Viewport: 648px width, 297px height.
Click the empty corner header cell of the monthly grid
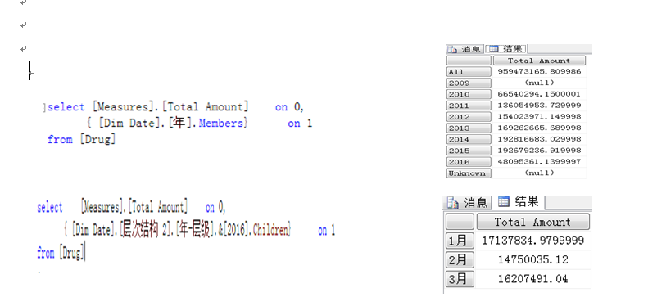coord(460,222)
